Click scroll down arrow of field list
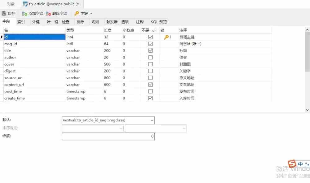The width and height of the screenshot is (310, 183). coord(307,110)
